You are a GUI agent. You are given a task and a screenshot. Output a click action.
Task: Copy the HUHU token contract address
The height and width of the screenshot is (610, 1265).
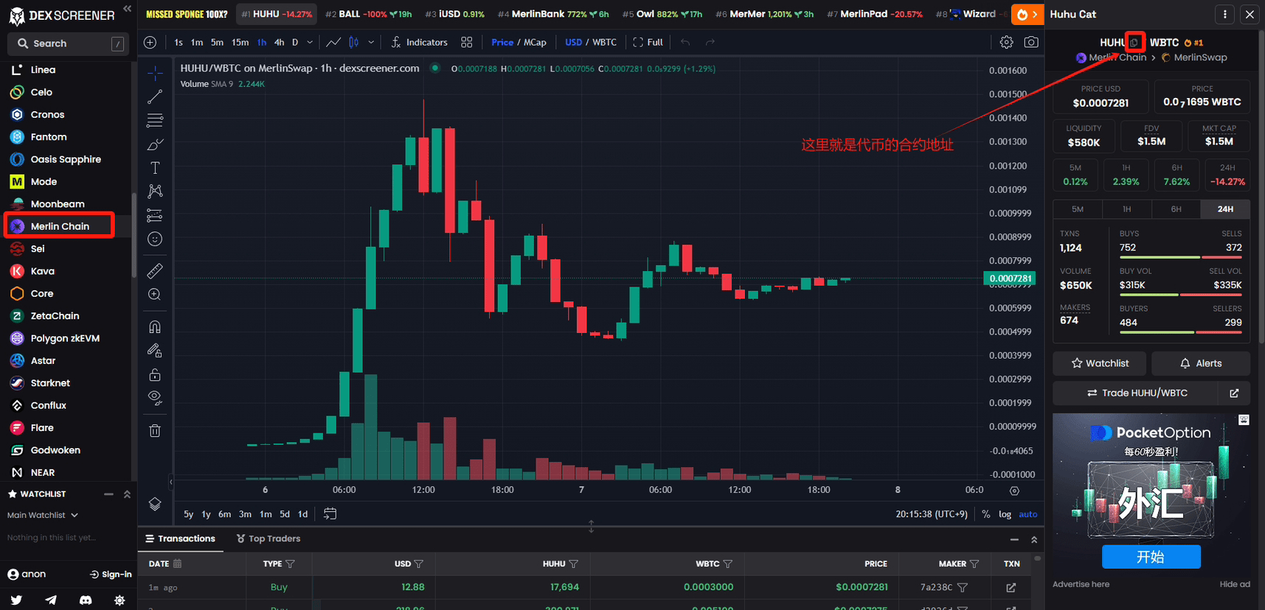tap(1134, 42)
